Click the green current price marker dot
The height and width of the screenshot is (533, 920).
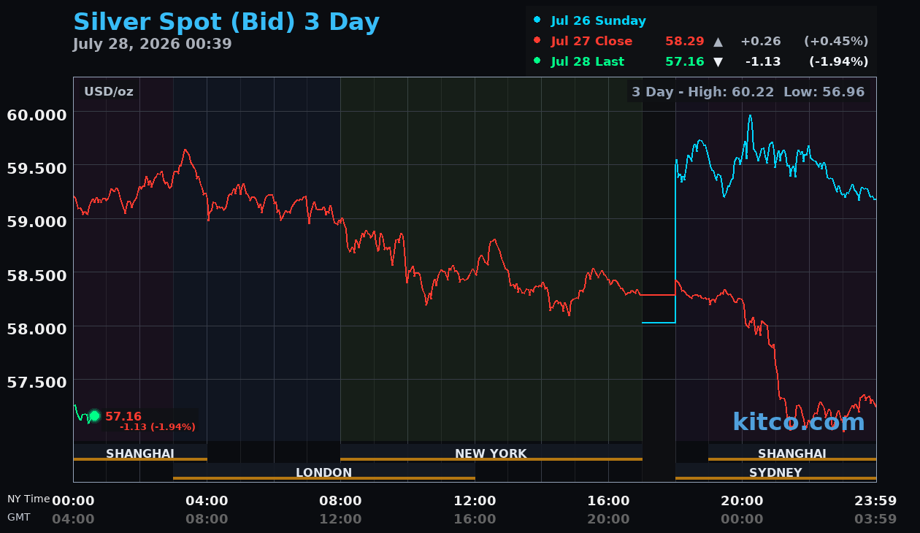[94, 416]
